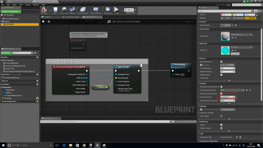Screen dimensions: 263x148
Task: Add element to Component Tags array
Action: tap(237, 137)
